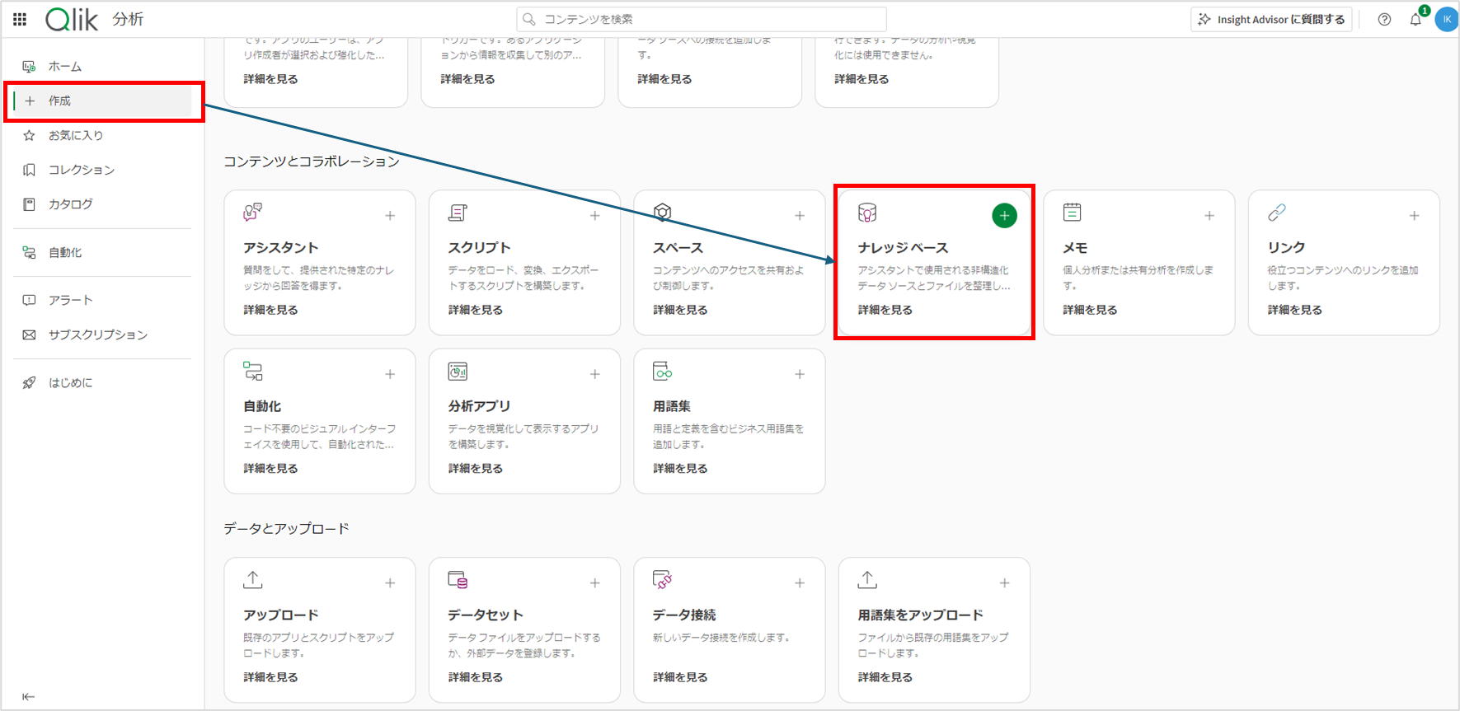
Task: Open the help question mark icon
Action: (x=1384, y=20)
